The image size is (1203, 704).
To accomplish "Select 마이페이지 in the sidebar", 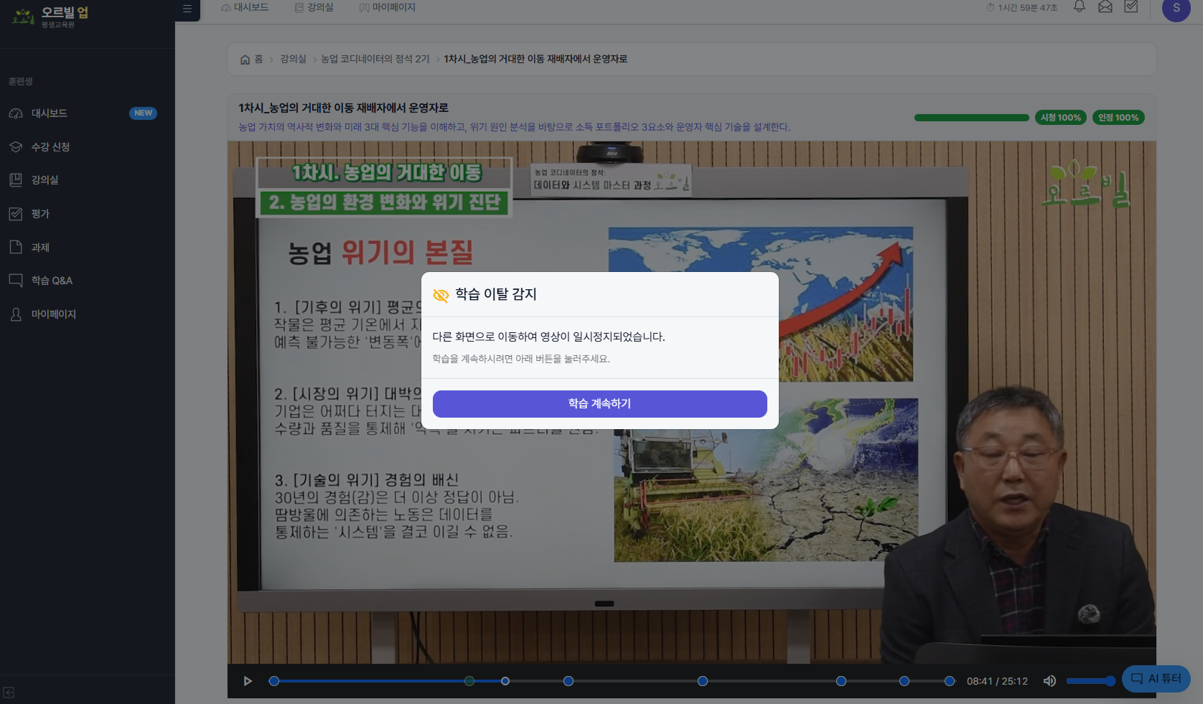I will tap(53, 314).
